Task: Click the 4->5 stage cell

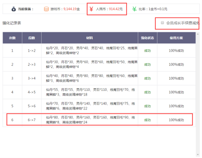Action: (x=32, y=92)
